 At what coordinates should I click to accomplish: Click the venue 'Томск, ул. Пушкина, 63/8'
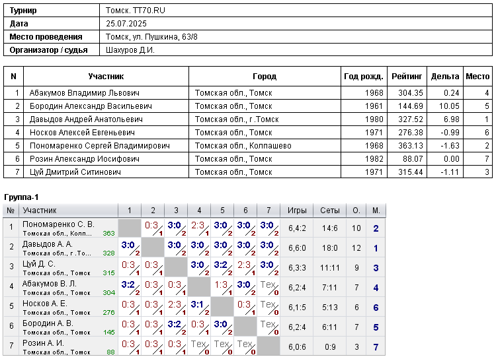(151, 37)
